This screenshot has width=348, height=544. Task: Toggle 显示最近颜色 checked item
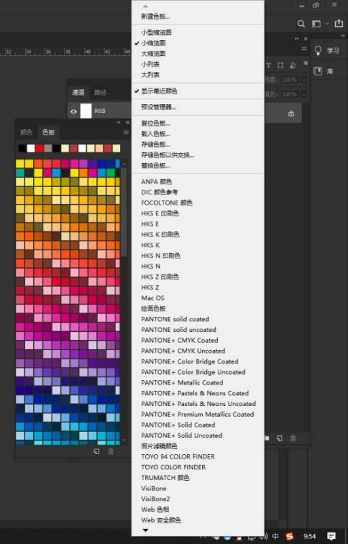click(159, 91)
